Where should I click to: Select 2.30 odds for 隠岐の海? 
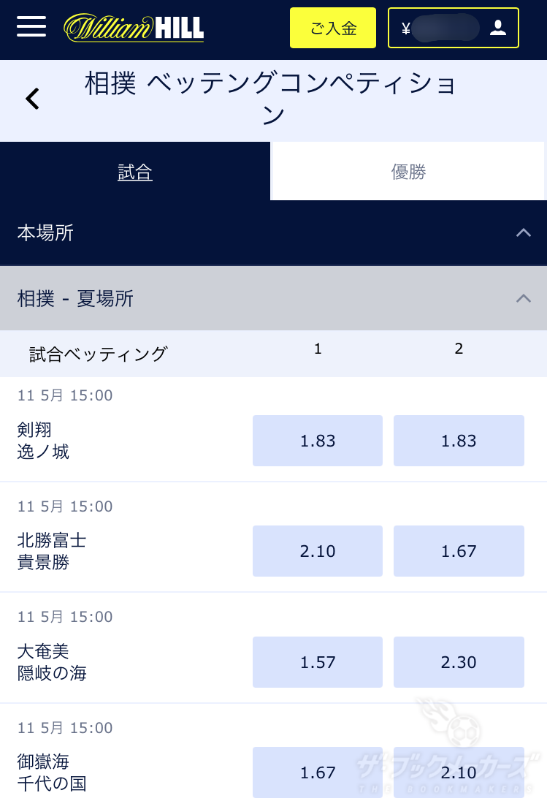click(x=459, y=662)
